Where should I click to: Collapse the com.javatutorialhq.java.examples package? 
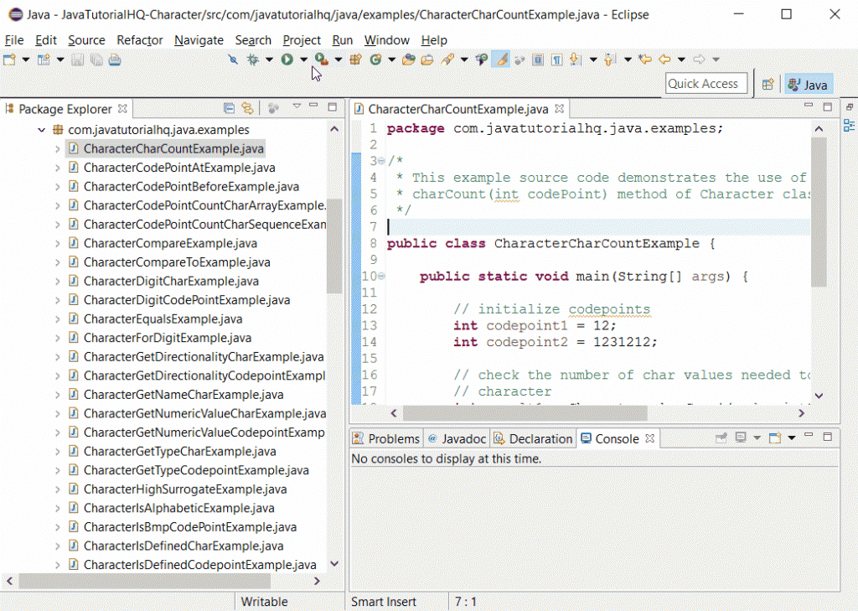42,130
